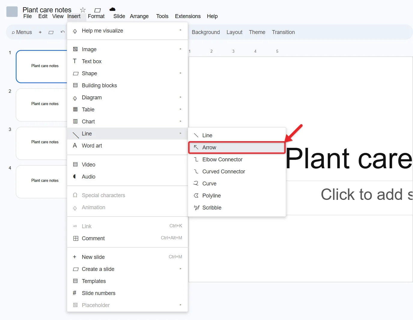The image size is (413, 320).
Task: Open the Theme panel button
Action: pyautogui.click(x=257, y=32)
